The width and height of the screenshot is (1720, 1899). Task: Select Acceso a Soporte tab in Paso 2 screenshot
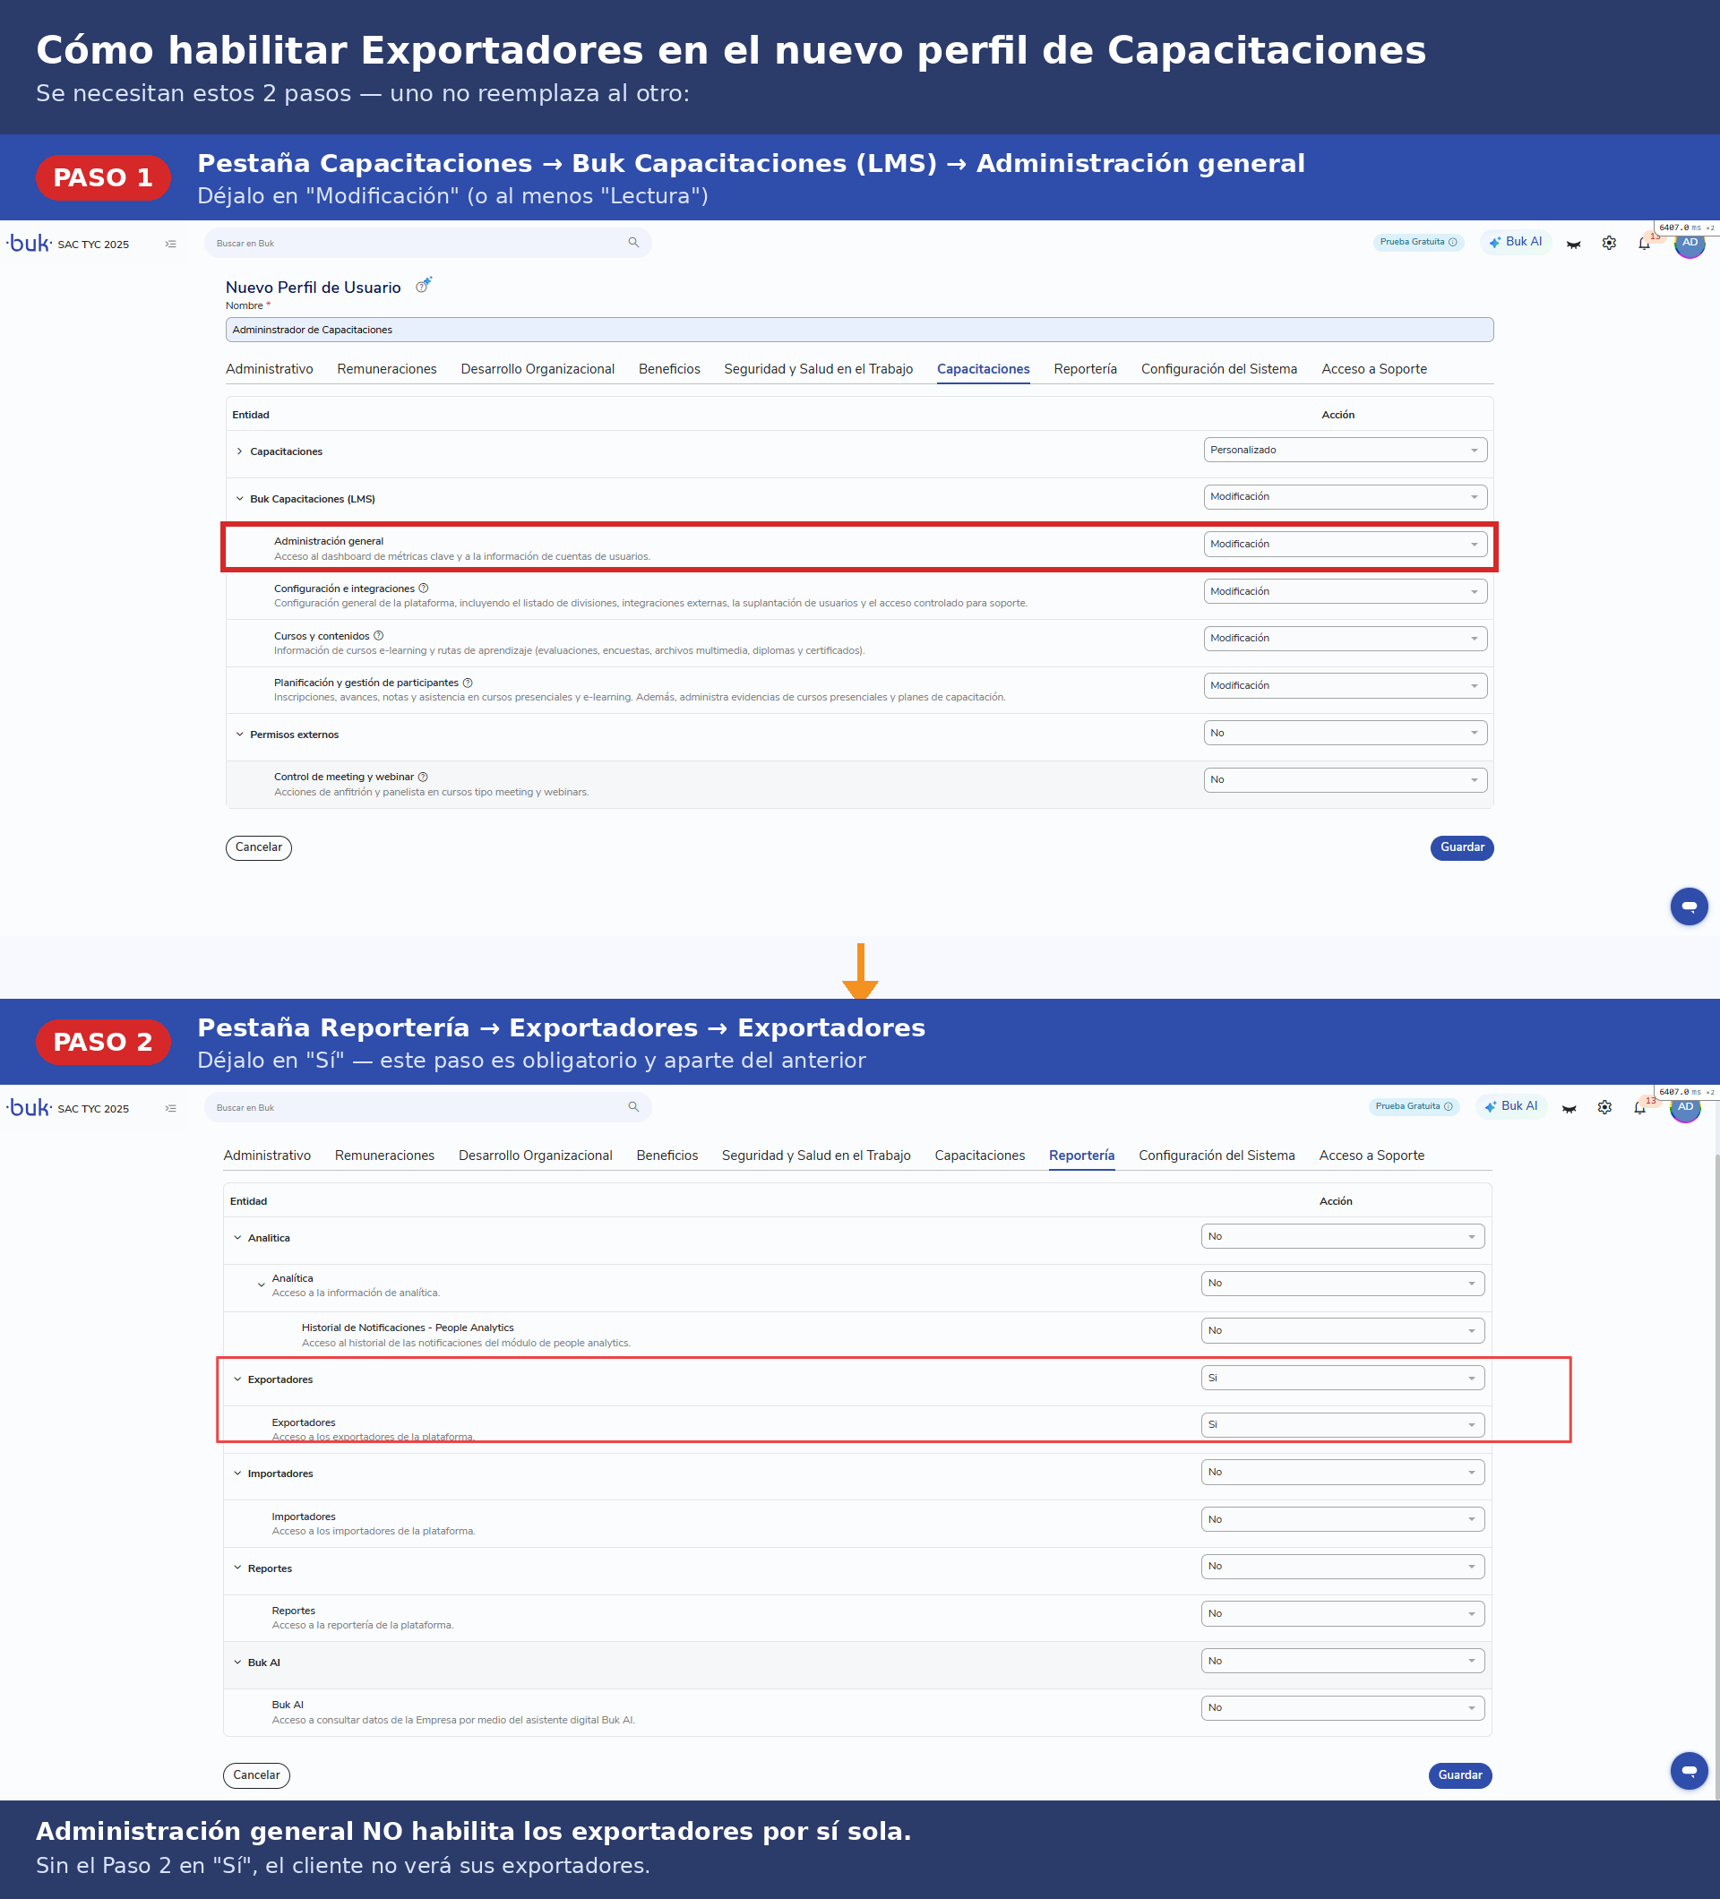pyautogui.click(x=1372, y=1156)
